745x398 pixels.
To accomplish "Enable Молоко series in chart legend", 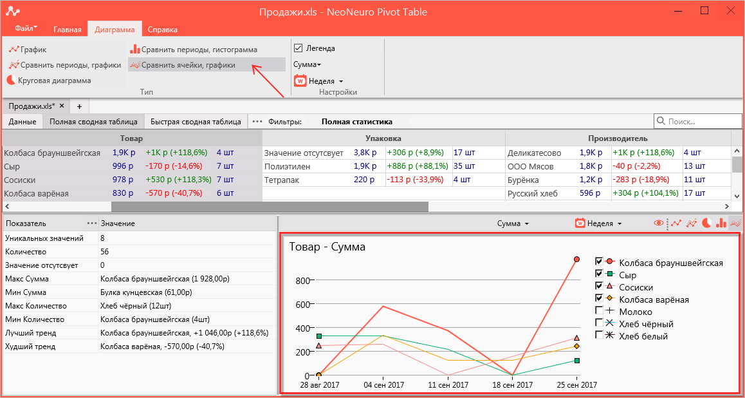I will [x=599, y=311].
